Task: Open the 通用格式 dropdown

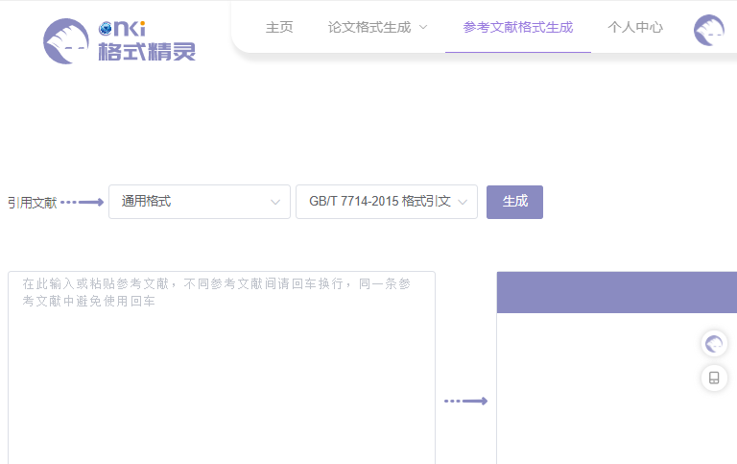Action: pyautogui.click(x=199, y=202)
